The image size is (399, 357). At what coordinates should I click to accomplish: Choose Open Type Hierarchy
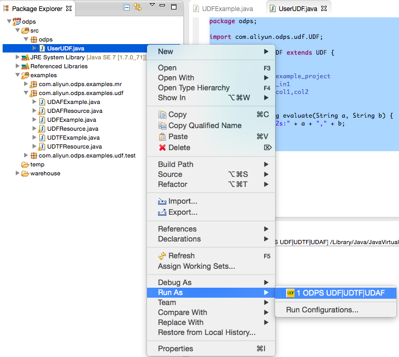point(211,88)
